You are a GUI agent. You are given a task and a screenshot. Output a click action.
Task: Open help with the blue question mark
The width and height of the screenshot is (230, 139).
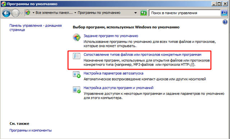[x=225, y=22]
